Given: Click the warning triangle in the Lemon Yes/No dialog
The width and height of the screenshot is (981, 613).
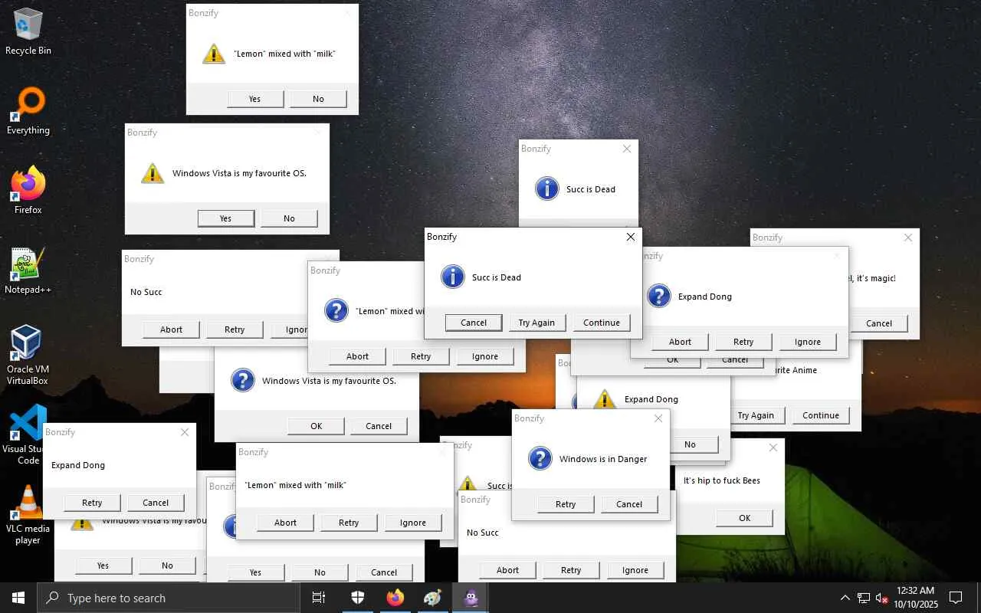Looking at the screenshot, I should [214, 54].
